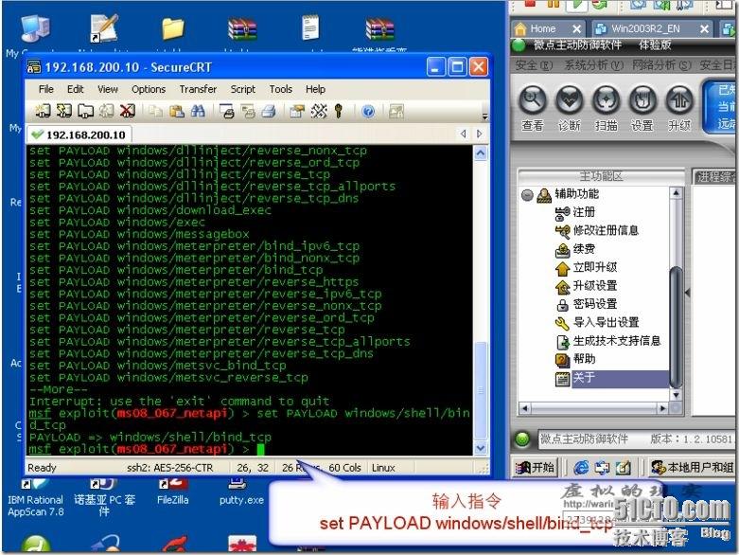
Task: Open Internet Explorer in guest quick launch
Action: (x=581, y=467)
